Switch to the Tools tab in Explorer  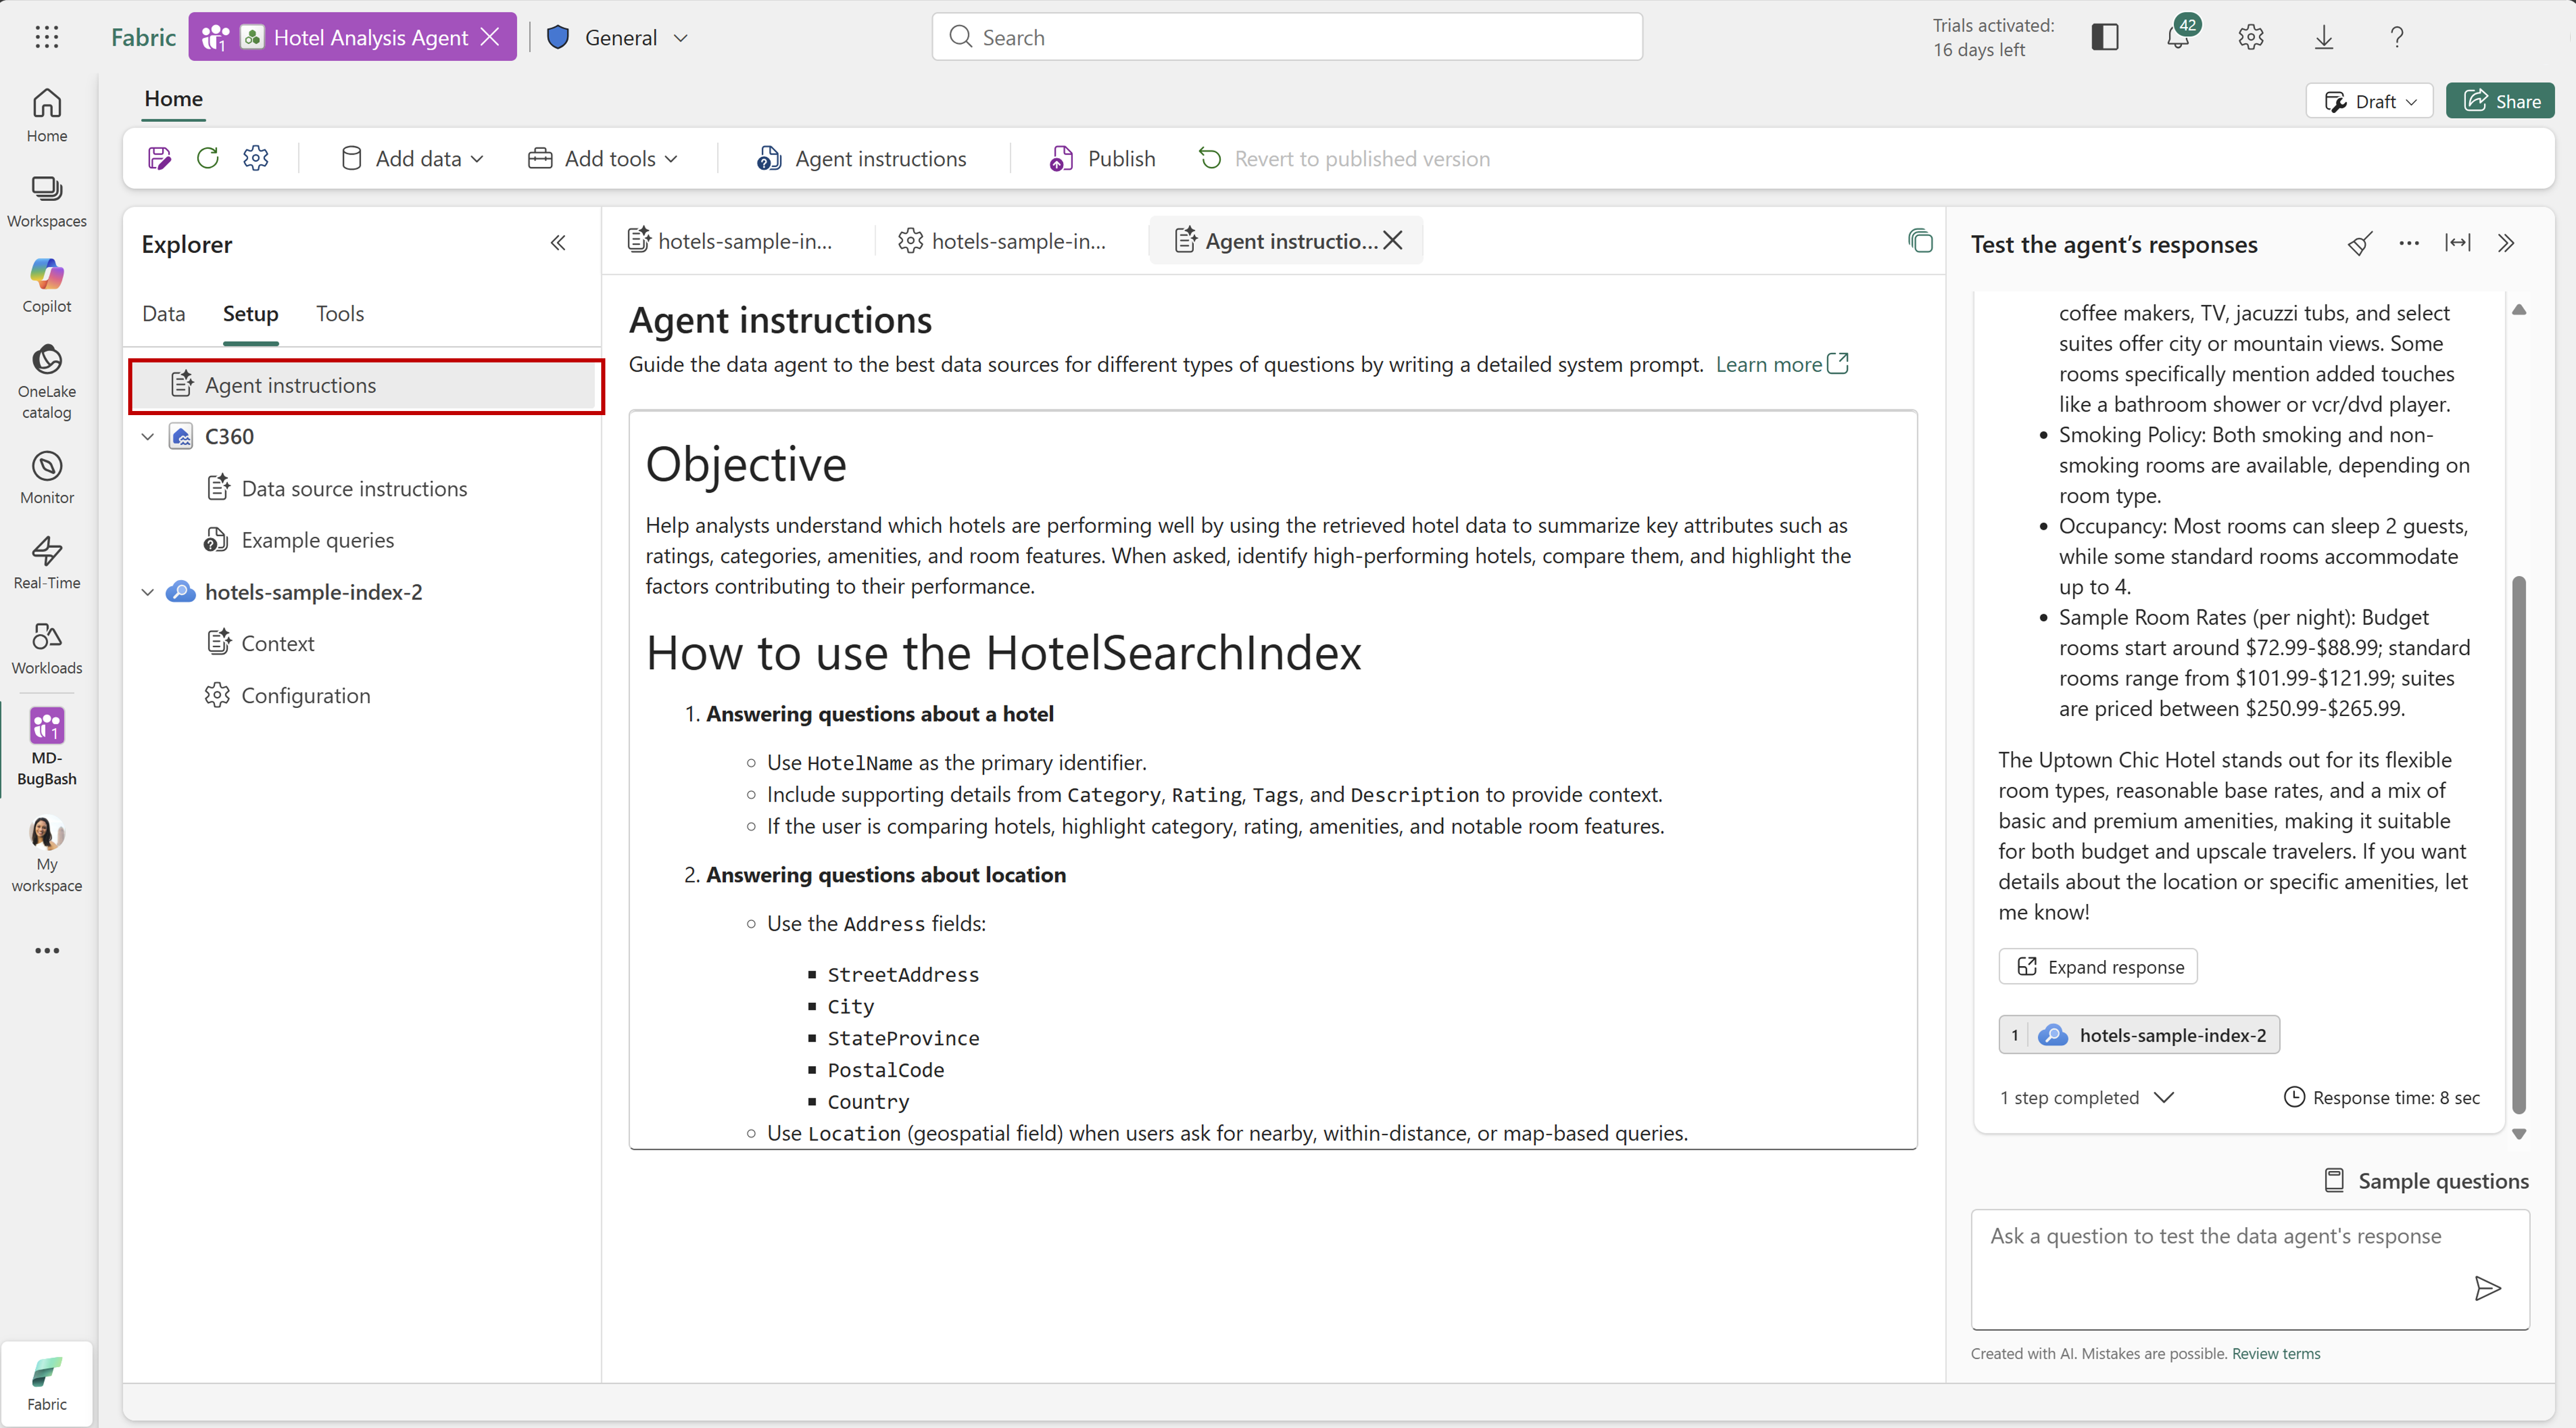340,314
